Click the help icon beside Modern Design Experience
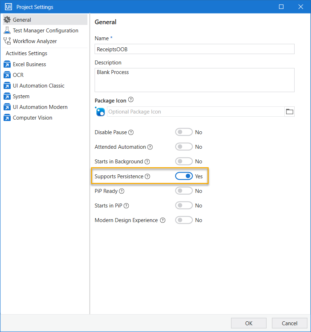 pos(162,220)
